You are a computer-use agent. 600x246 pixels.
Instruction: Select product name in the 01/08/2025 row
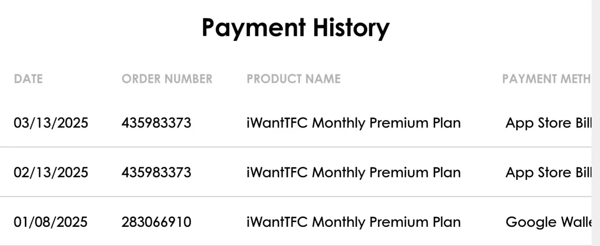click(x=353, y=222)
